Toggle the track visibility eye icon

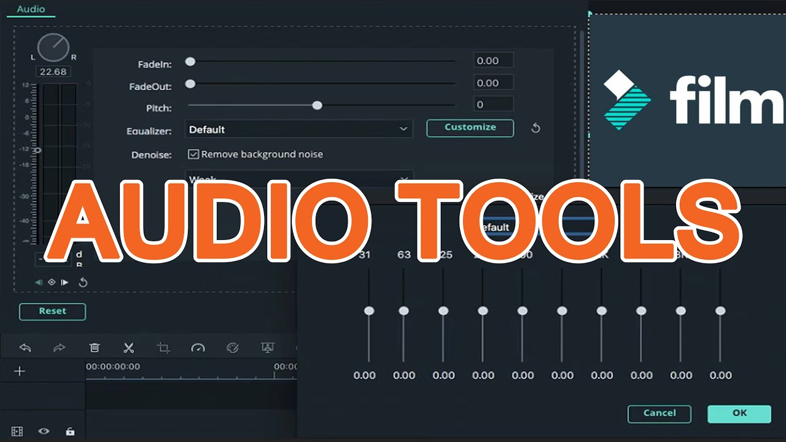point(44,432)
